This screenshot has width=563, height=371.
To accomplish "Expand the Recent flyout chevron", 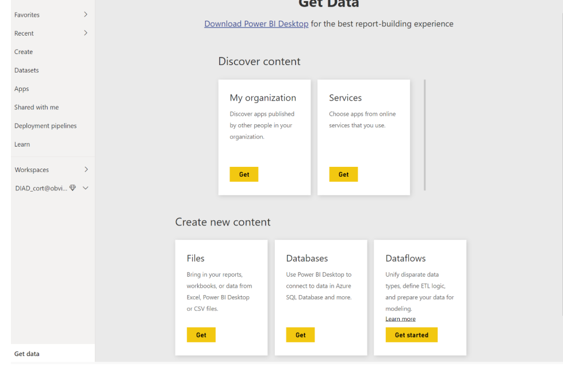I will pyautogui.click(x=86, y=33).
